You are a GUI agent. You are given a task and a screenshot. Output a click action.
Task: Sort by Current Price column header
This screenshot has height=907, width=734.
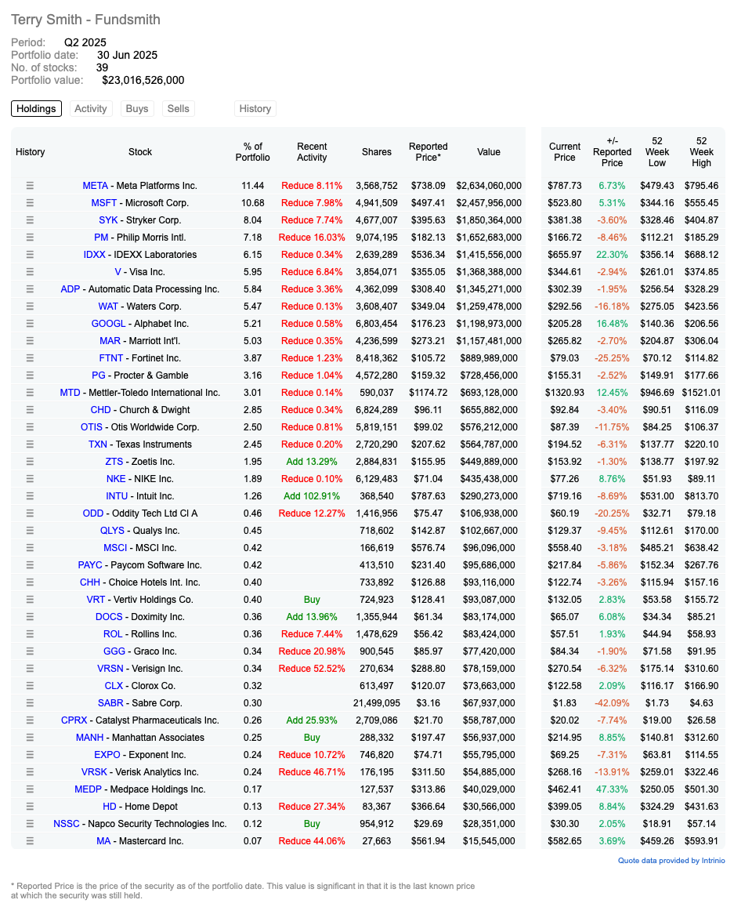click(565, 152)
